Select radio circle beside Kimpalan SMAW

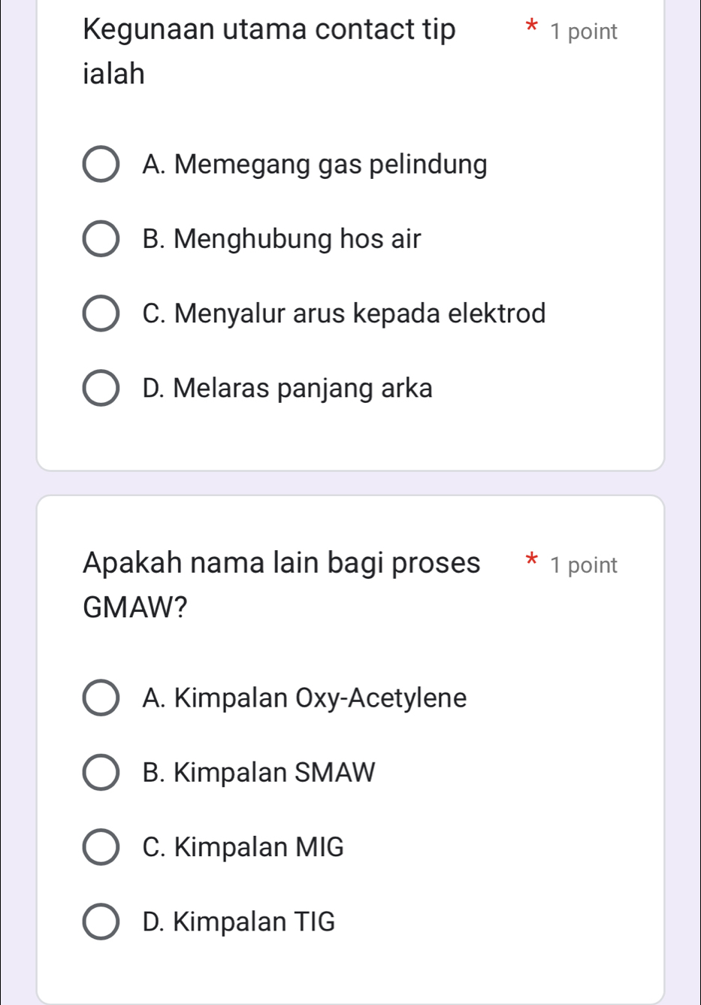(x=100, y=773)
